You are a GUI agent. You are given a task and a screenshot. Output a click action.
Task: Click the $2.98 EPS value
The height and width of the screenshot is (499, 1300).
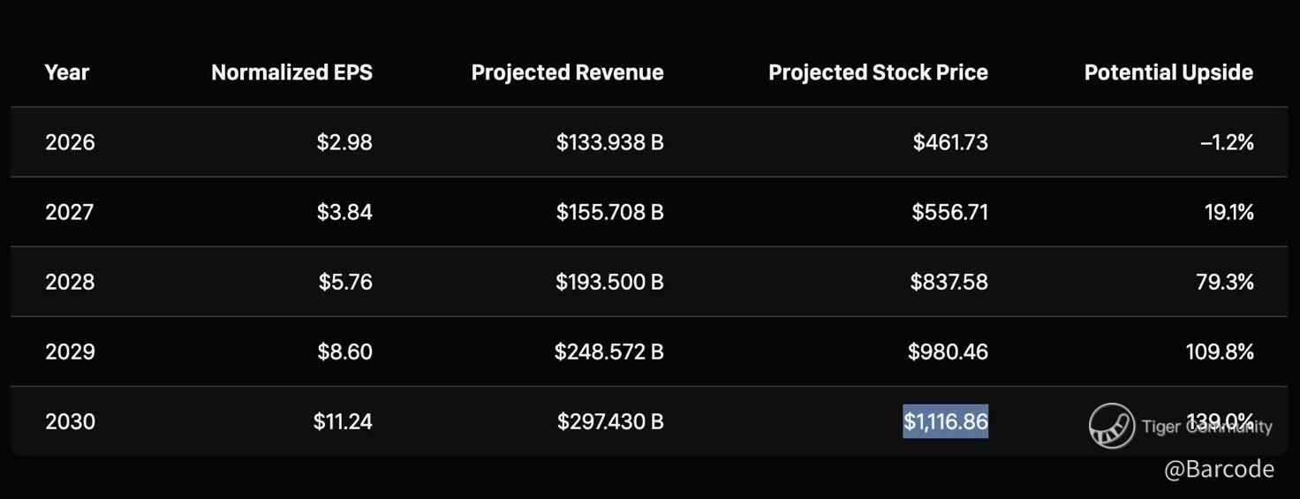pyautogui.click(x=344, y=142)
